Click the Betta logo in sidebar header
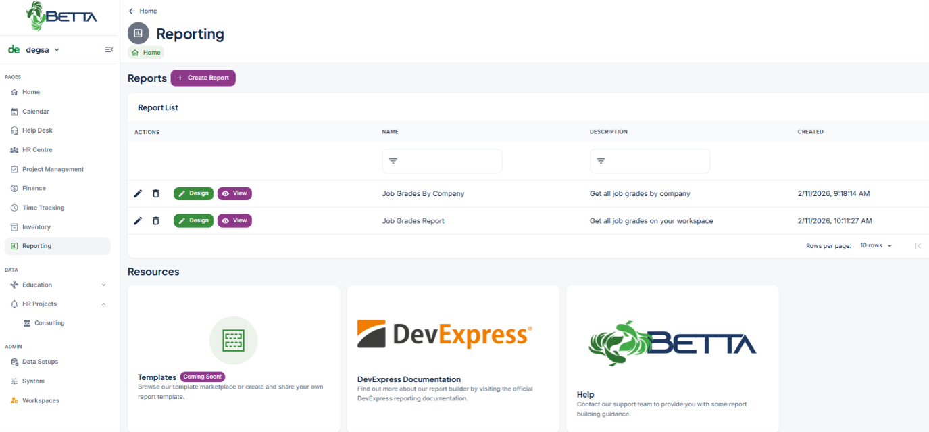929x432 pixels. [61, 16]
